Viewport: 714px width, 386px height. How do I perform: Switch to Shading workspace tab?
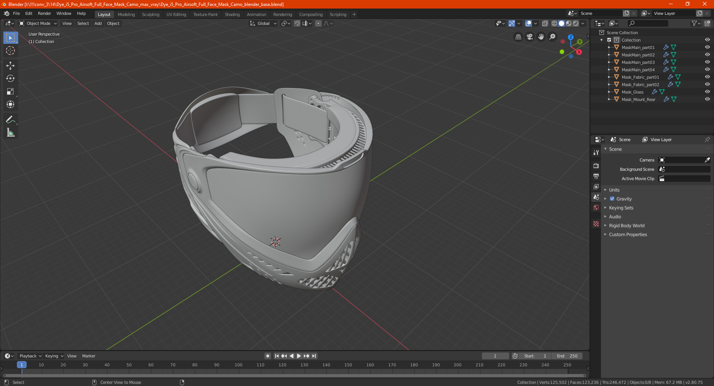click(x=232, y=14)
